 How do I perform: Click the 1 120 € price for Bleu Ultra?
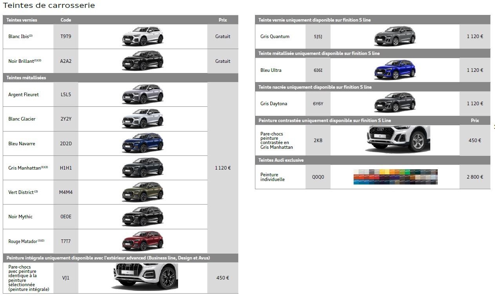click(x=475, y=70)
